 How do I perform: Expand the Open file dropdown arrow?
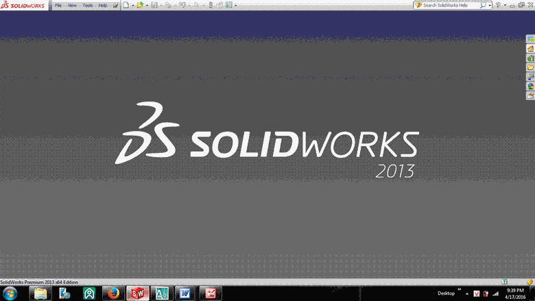(147, 5)
